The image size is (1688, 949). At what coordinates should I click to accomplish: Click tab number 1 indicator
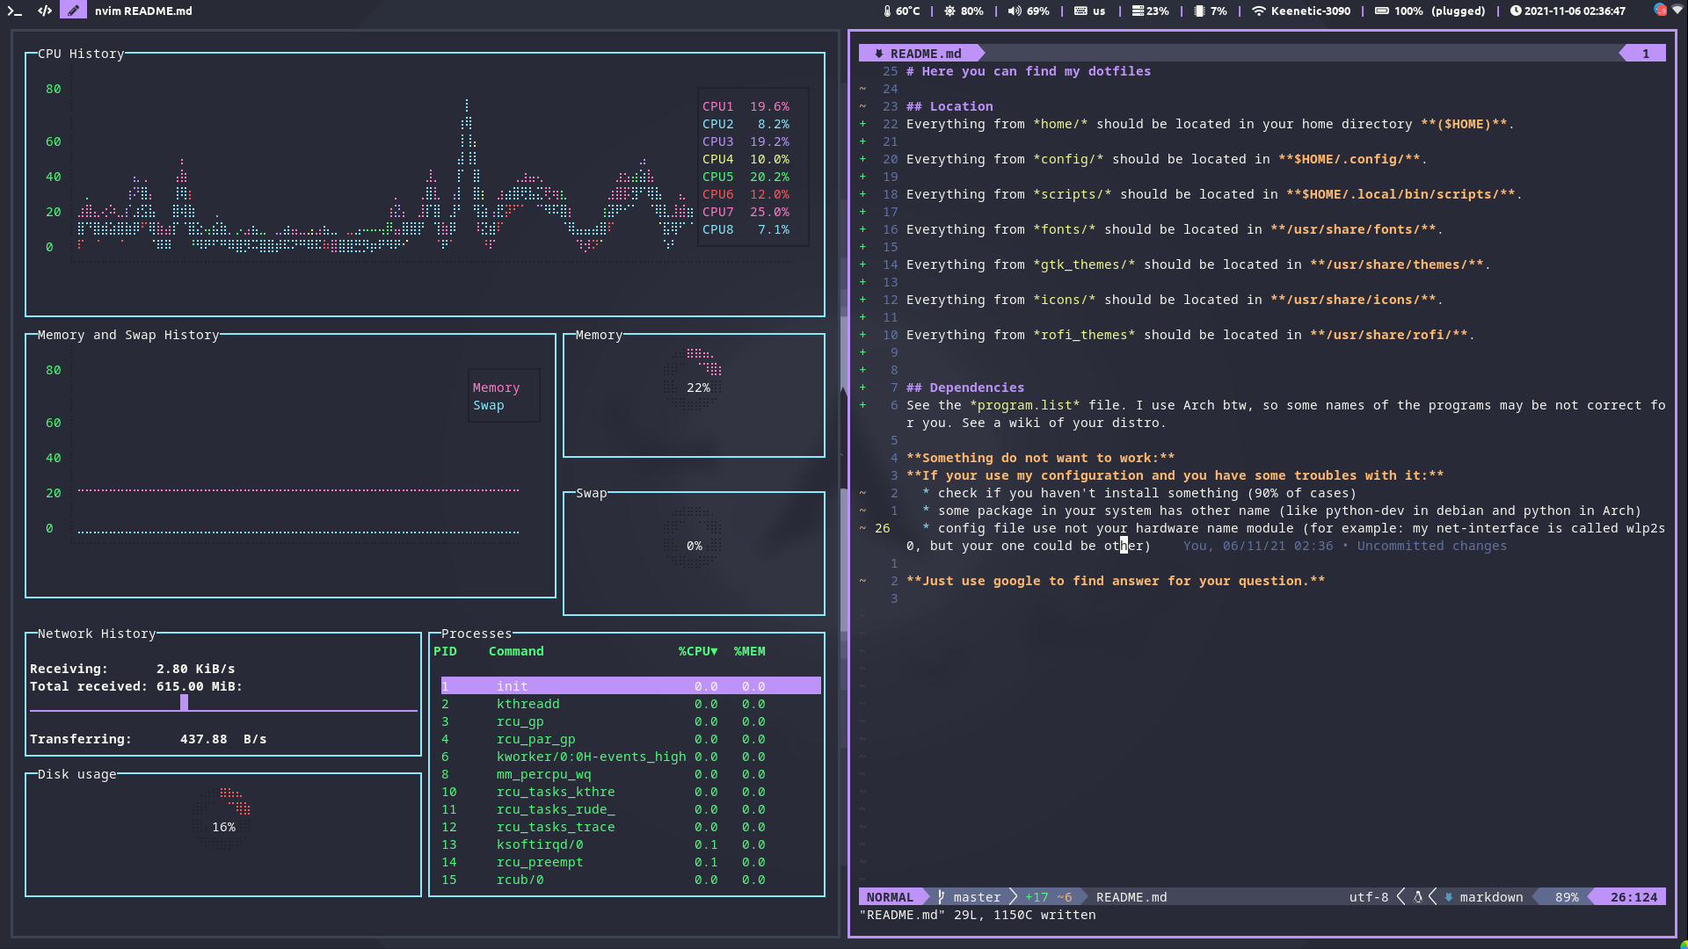1645,54
